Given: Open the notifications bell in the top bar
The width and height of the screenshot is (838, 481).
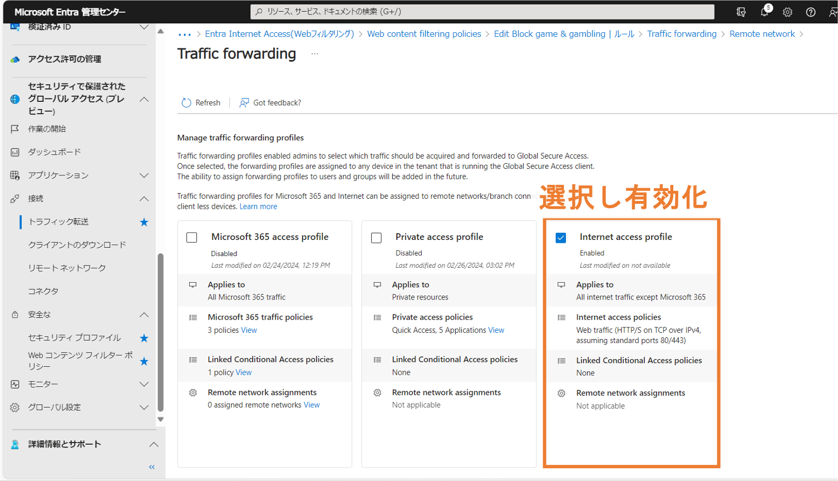Looking at the screenshot, I should point(765,12).
